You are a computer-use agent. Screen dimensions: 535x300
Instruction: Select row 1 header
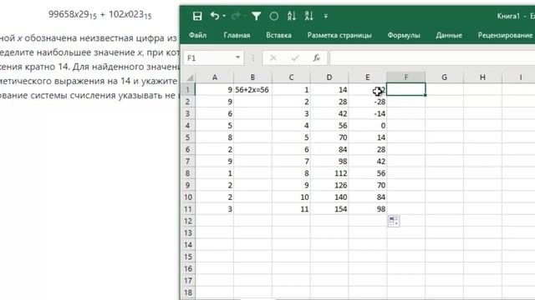point(188,90)
